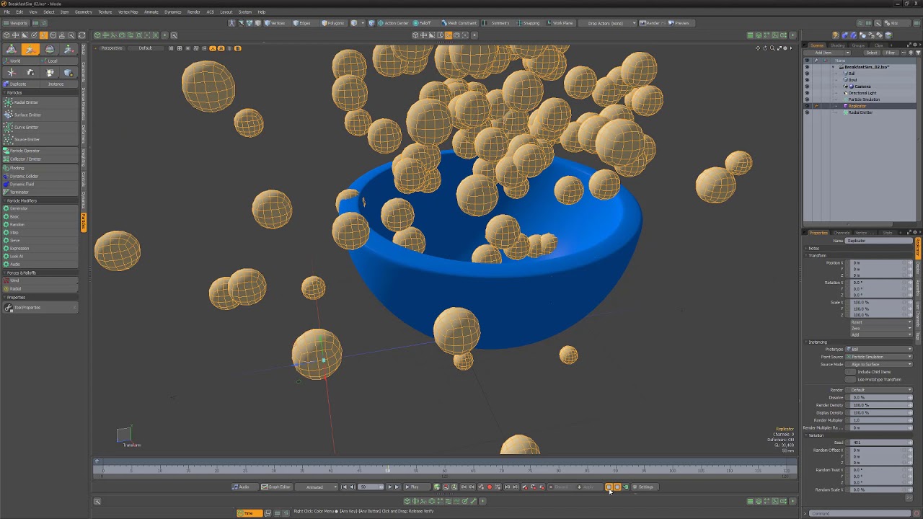Click the Instance button

pyautogui.click(x=56, y=84)
